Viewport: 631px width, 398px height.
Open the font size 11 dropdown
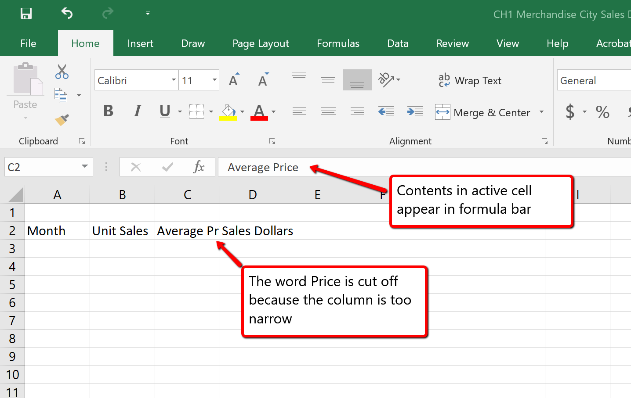pos(214,80)
